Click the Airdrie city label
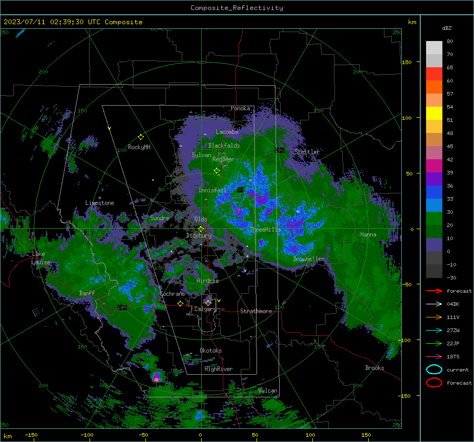 point(208,281)
